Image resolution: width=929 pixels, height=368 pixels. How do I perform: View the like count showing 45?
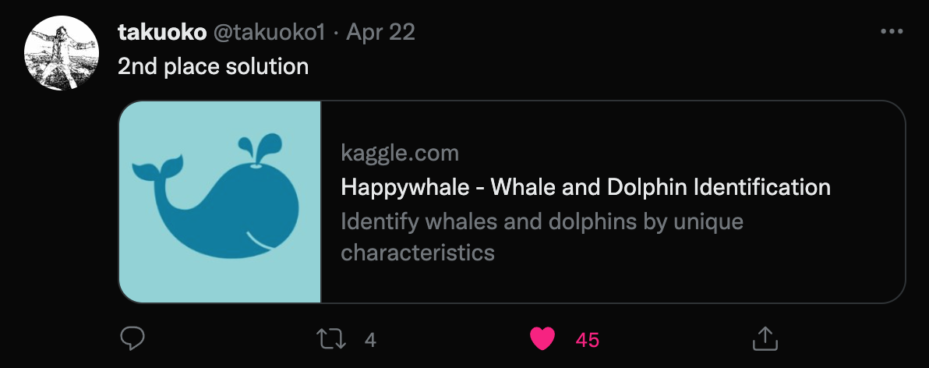pyautogui.click(x=587, y=340)
